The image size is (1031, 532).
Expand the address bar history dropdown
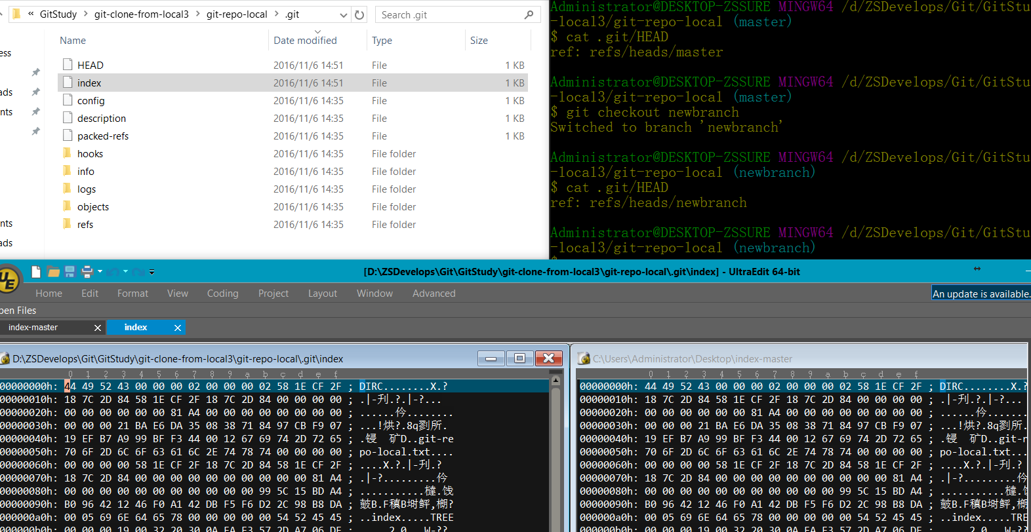(343, 14)
